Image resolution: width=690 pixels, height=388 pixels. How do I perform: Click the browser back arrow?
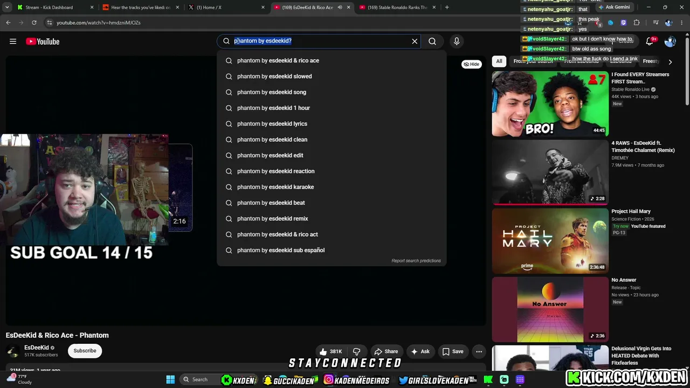tap(8, 23)
